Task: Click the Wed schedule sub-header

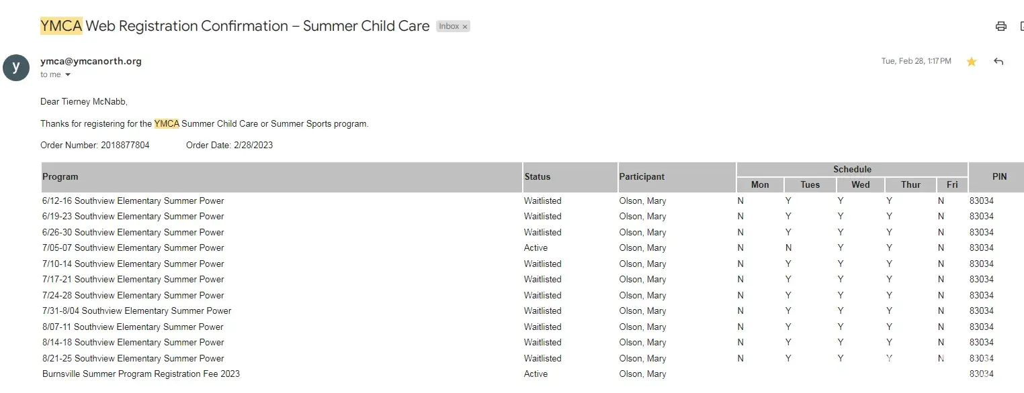Action: tap(860, 185)
